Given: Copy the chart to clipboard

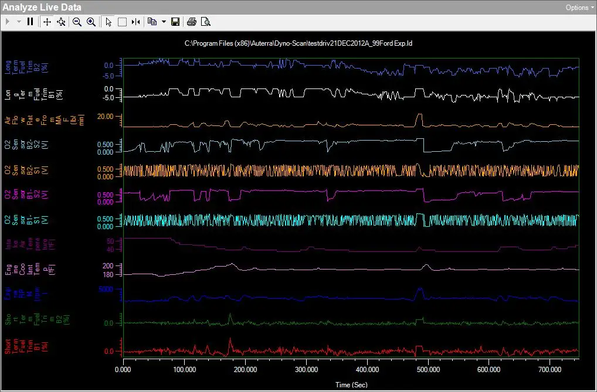Looking at the screenshot, I should coord(152,22).
